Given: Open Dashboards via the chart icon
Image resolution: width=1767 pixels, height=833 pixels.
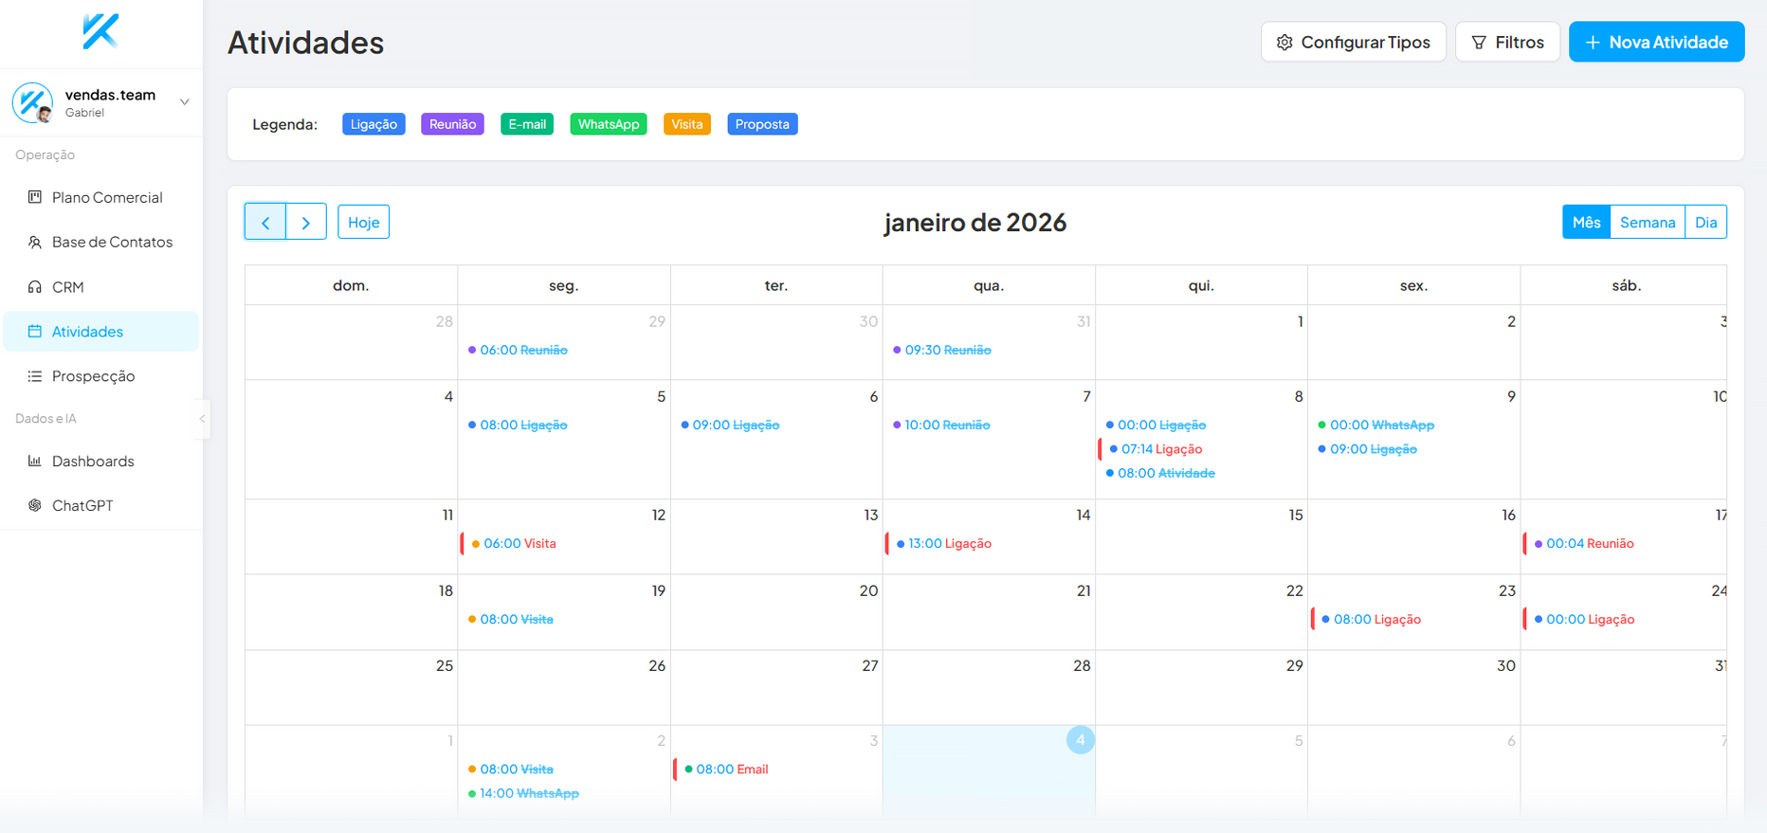Looking at the screenshot, I should point(35,462).
